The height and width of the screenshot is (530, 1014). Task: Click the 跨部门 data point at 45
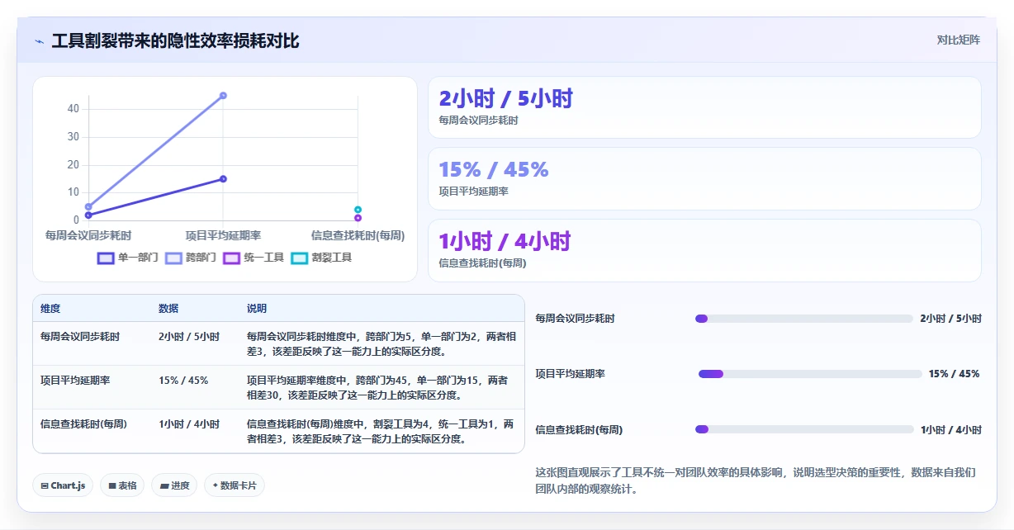pyautogui.click(x=223, y=96)
